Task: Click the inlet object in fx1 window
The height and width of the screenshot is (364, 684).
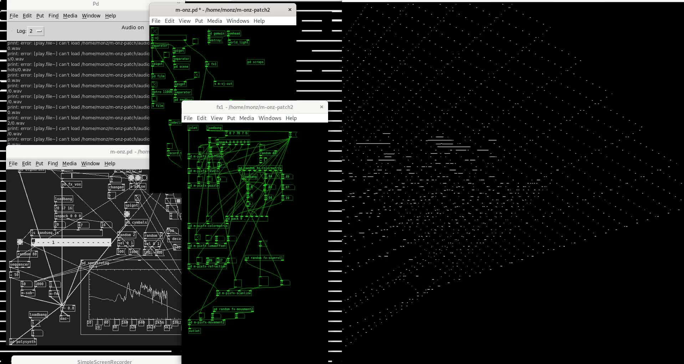Action: click(x=193, y=128)
